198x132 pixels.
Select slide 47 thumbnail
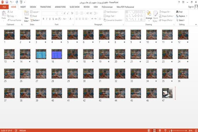(x=167, y=93)
